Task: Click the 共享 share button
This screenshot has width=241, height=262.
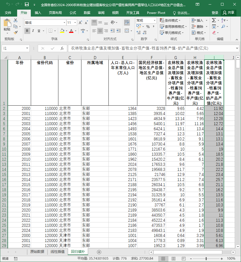Action: pos(229,13)
